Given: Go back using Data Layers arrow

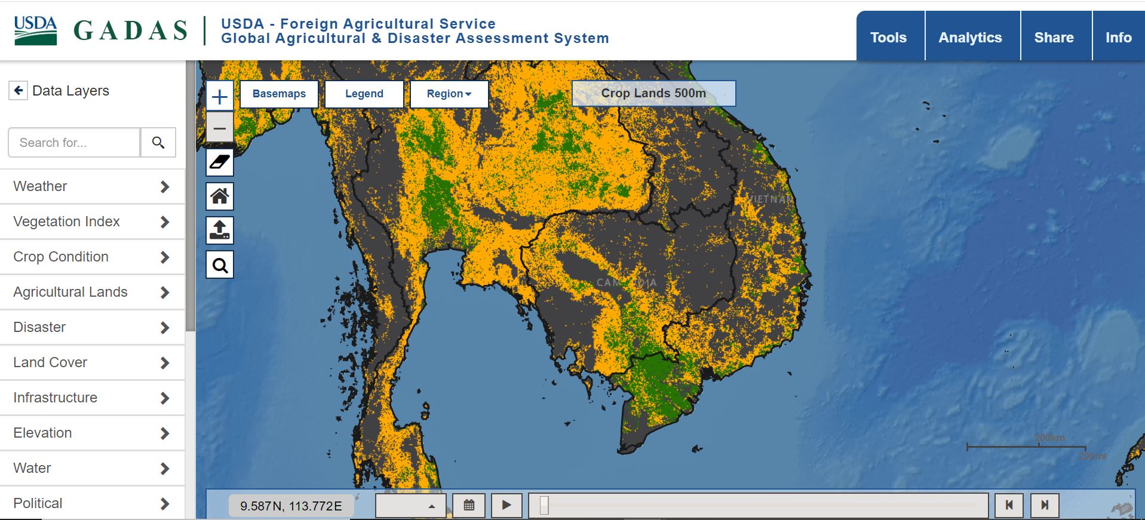Looking at the screenshot, I should click(x=19, y=91).
